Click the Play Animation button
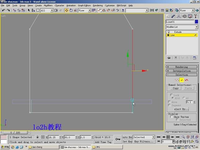This screenshot has width=200, height=150. tap(168, 137)
